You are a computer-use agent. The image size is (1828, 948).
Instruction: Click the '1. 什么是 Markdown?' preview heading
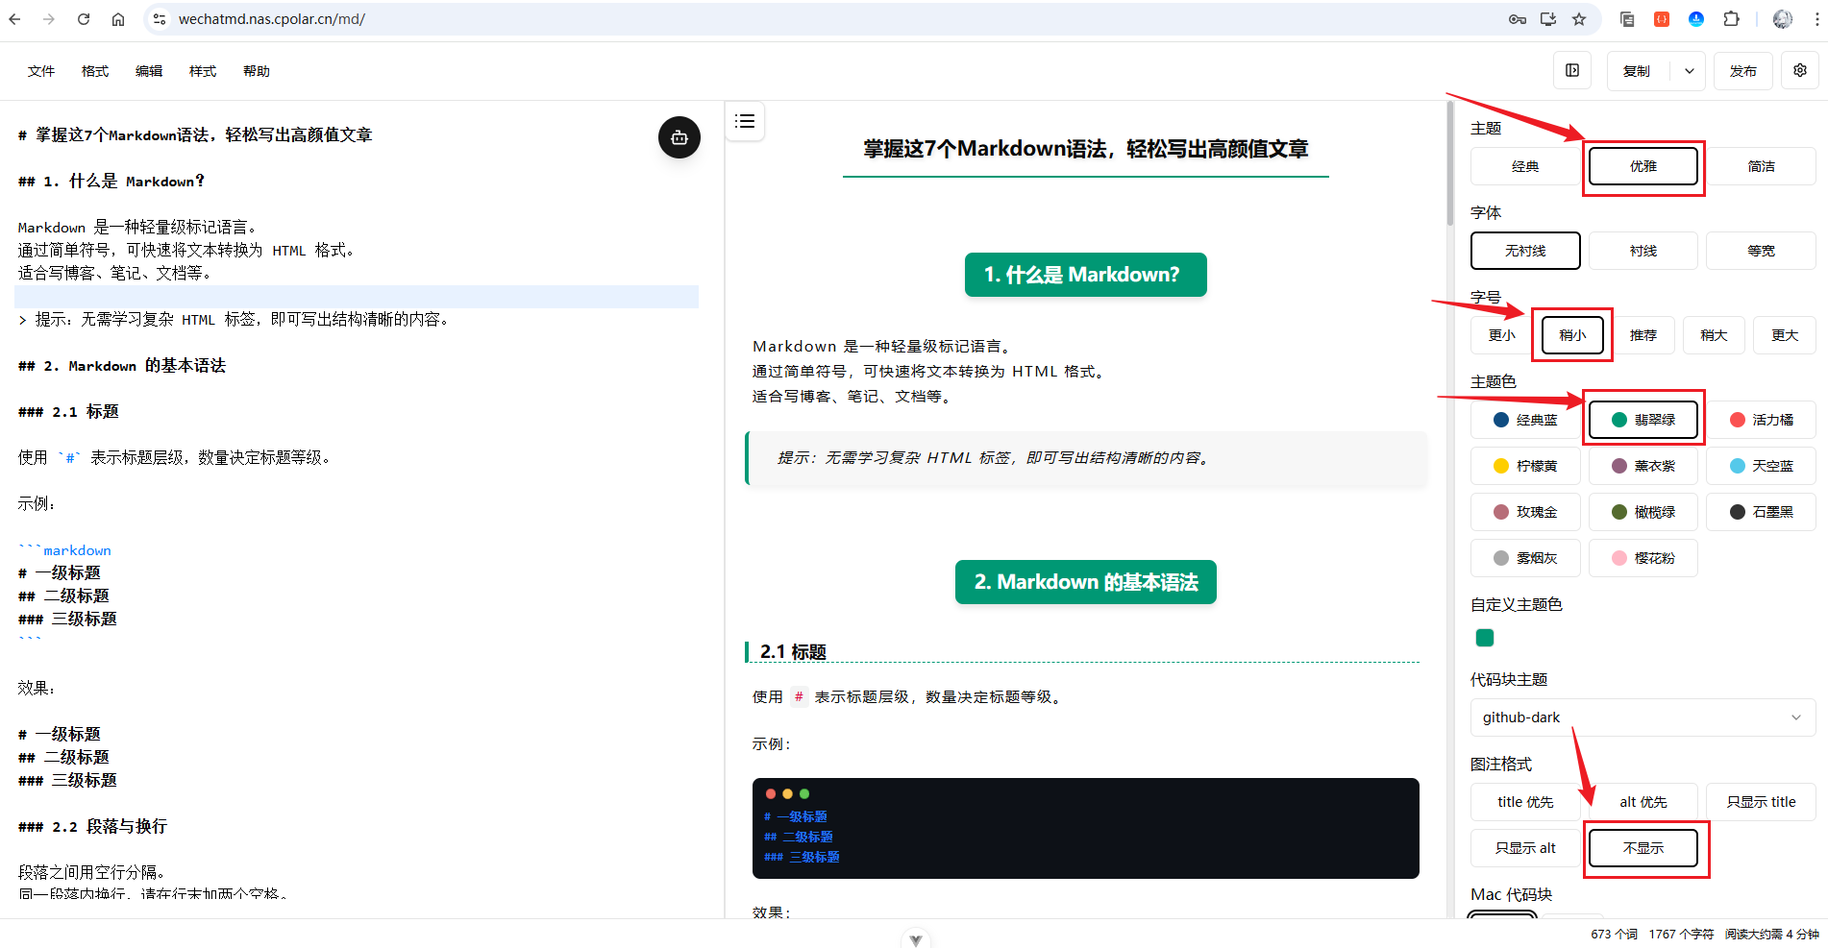click(x=1086, y=275)
